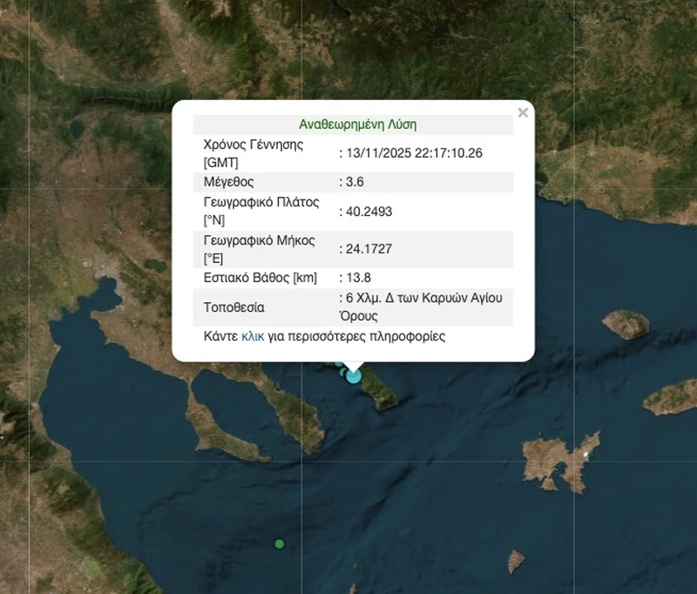Click the small island below Lemnos

pos(517,562)
